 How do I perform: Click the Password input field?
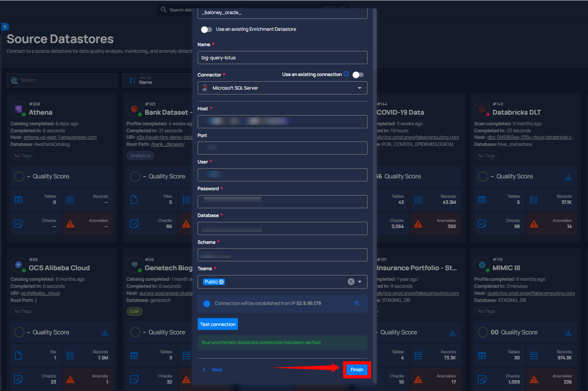point(282,202)
